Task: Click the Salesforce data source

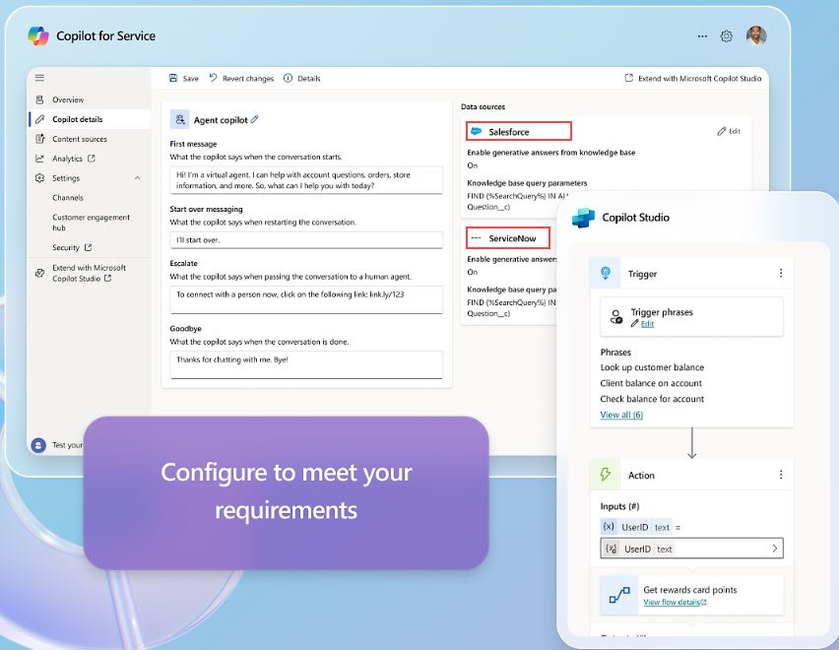Action: click(x=519, y=132)
